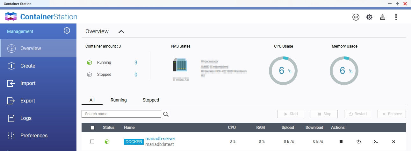This screenshot has width=411, height=151.
Task: Open terminal for mariadb-server container
Action: [x=376, y=141]
